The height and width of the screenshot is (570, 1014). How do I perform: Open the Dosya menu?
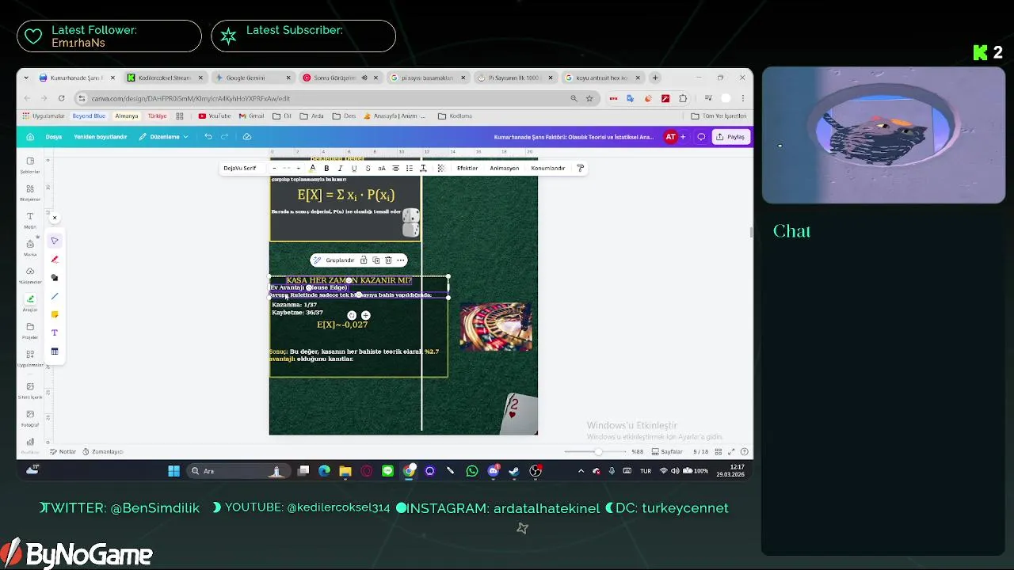(x=54, y=137)
